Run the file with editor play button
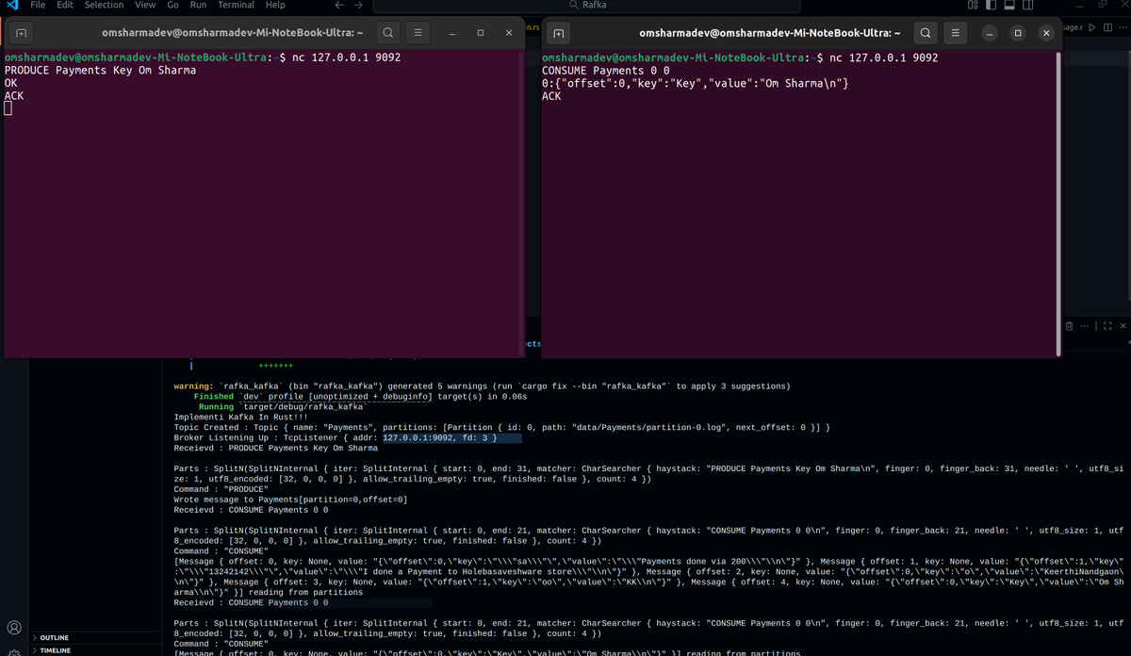1131x656 pixels. tap(1092, 27)
